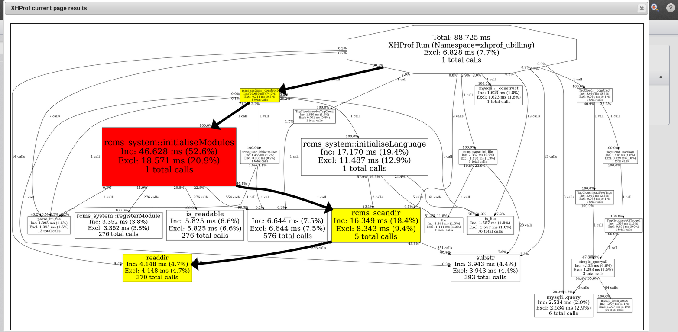Click the TagCloud::renderTagCloud node

click(x=315, y=116)
